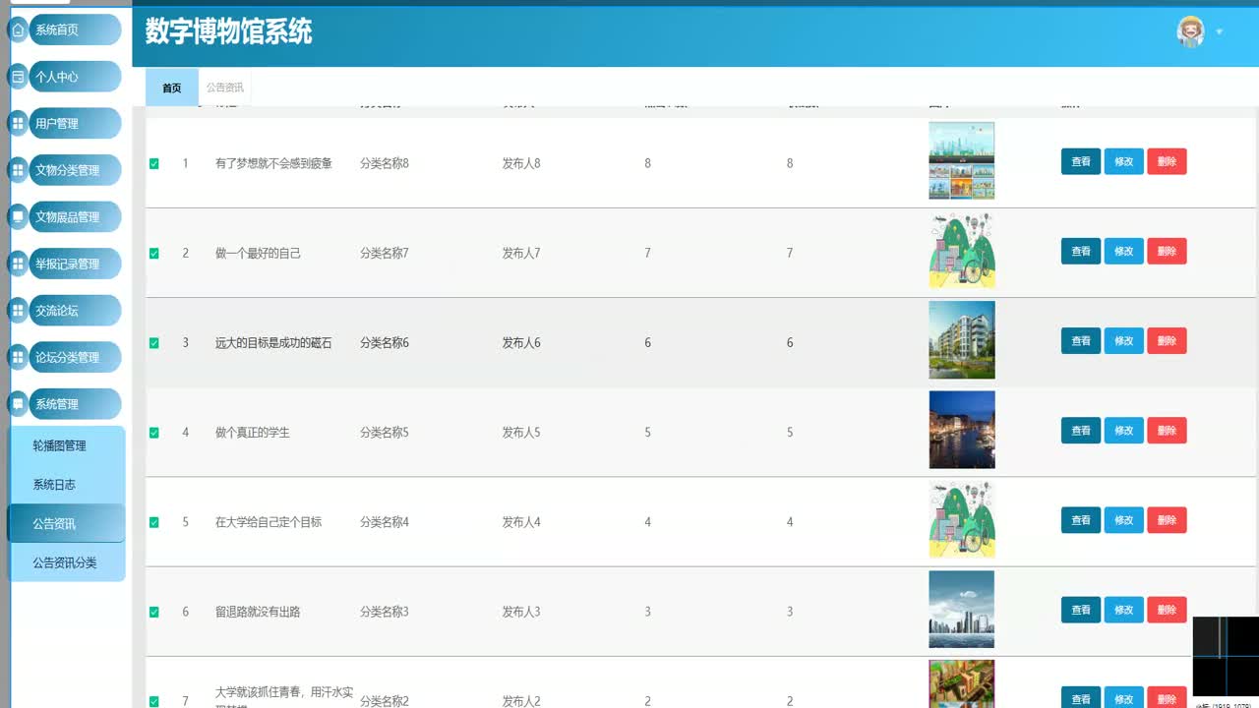Select 公告资讯 submenu item
Screen dimensions: 1259x708
[x=66, y=523]
